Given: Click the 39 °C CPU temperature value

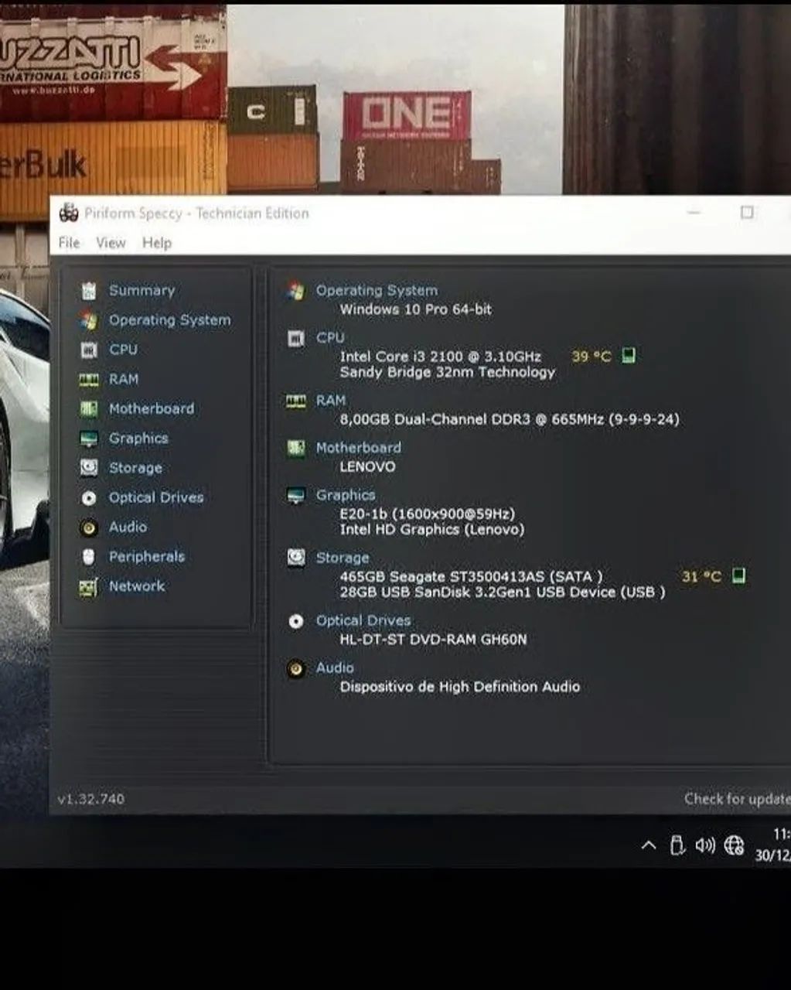Looking at the screenshot, I should (592, 357).
